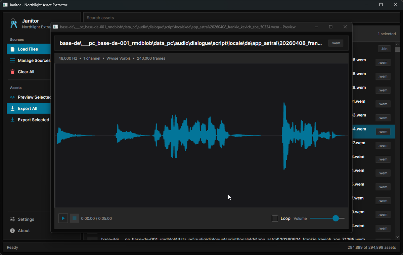Click the Preview window title bar app icon
The width and height of the screenshot is (403, 255).
coord(55,27)
